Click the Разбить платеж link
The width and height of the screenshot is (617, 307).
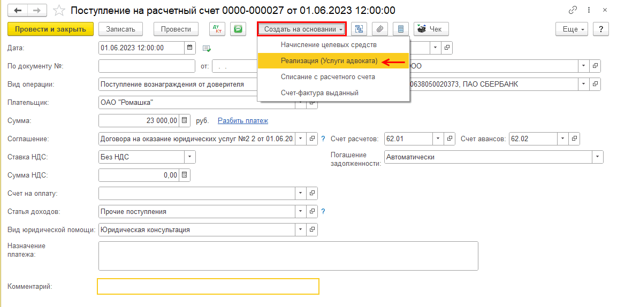click(242, 121)
